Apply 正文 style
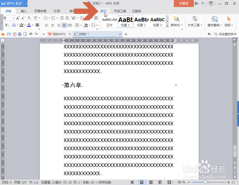Image resolution: width=239 pixels, height=185 pixels. pyautogui.click(x=109, y=21)
